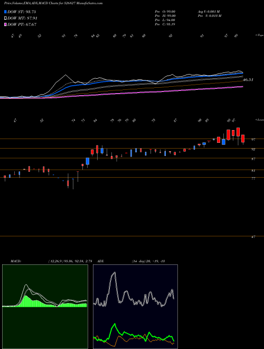Image resolution: width=264 pixels, height=349 pixels.
Task: Click the 'Pre V: 0.013 M' volume text
Action: click(x=210, y=16)
